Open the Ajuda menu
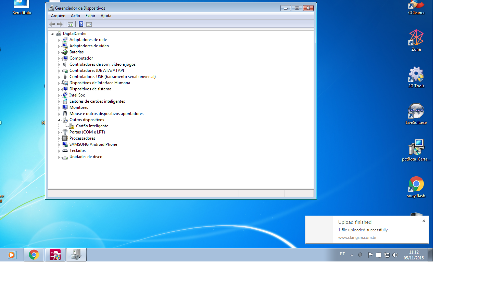Screen dimensions: 493x308 (106, 16)
